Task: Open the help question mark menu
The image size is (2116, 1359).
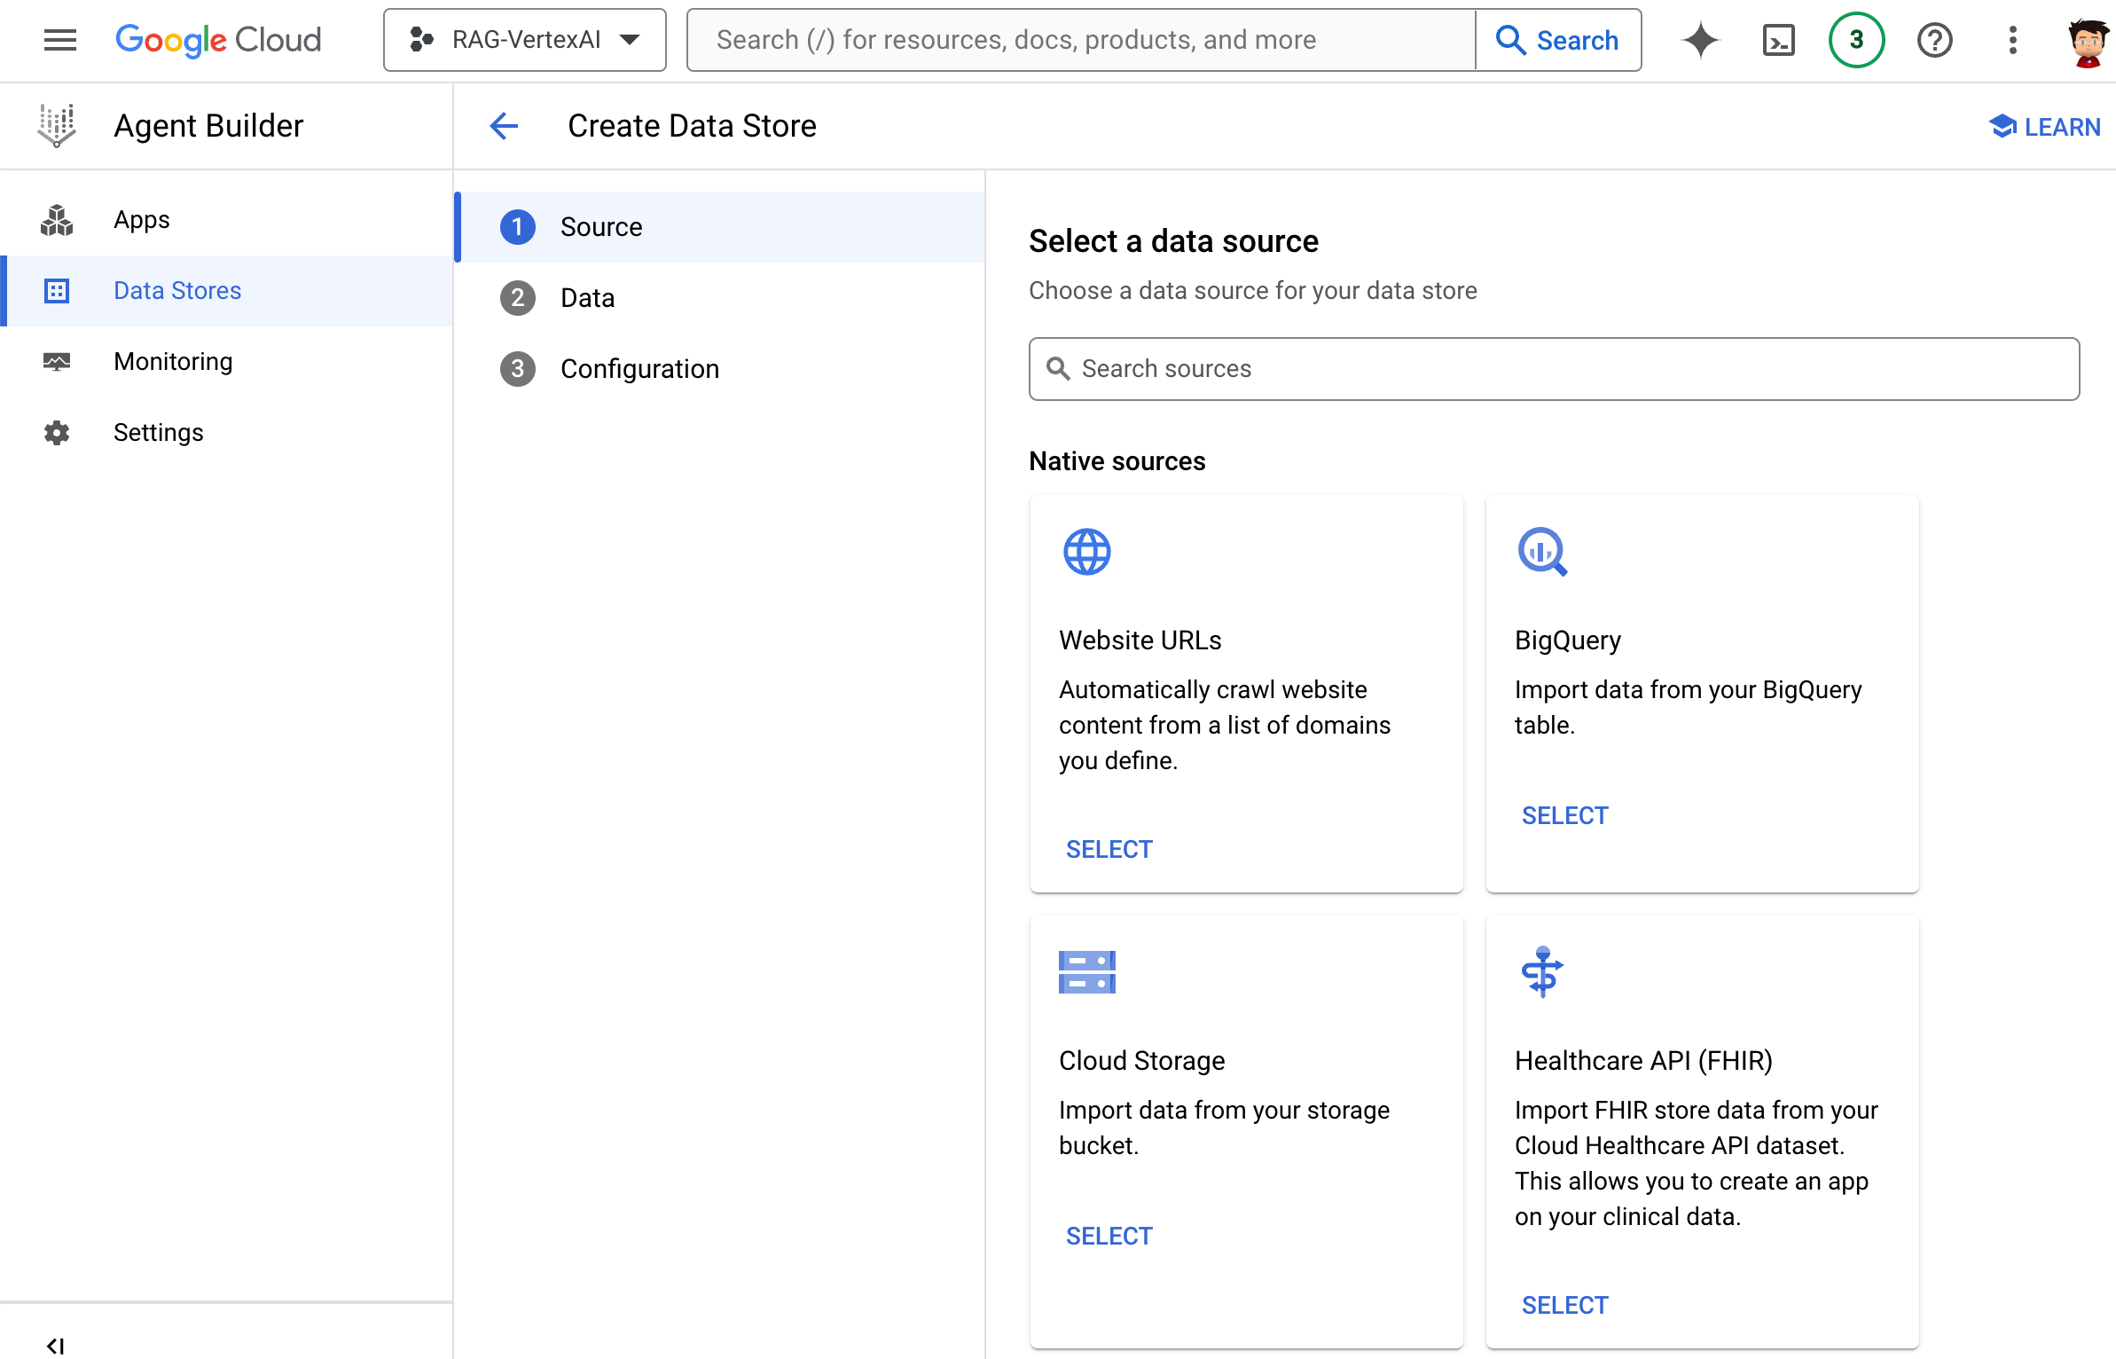Action: 1934,40
